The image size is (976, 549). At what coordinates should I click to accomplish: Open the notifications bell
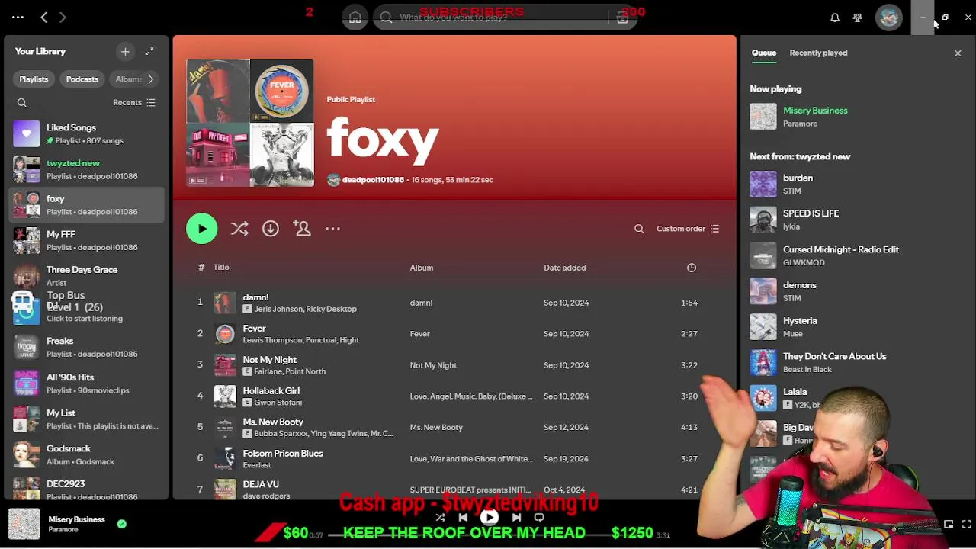[x=835, y=18]
